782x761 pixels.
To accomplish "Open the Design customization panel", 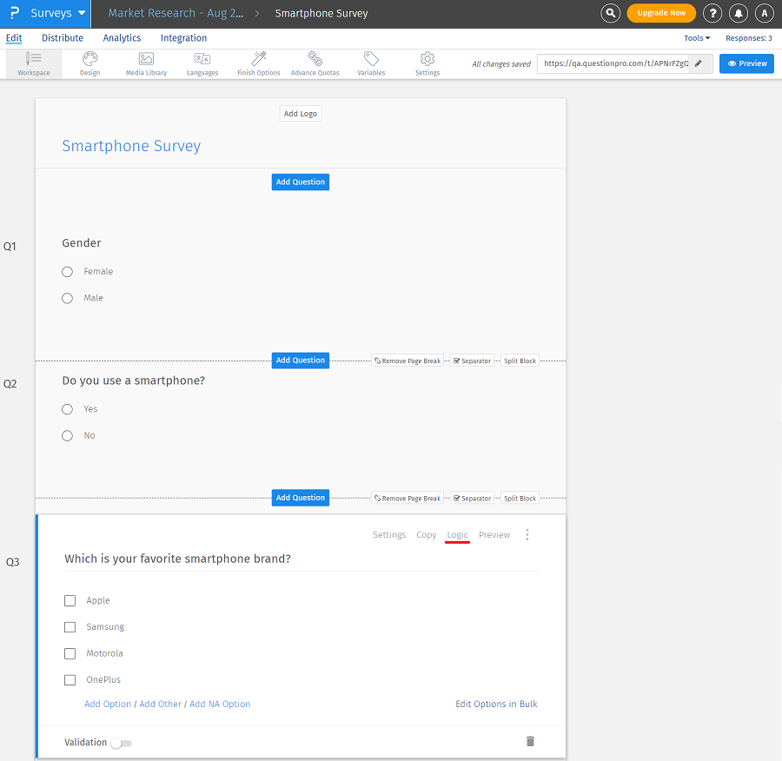I will click(89, 63).
